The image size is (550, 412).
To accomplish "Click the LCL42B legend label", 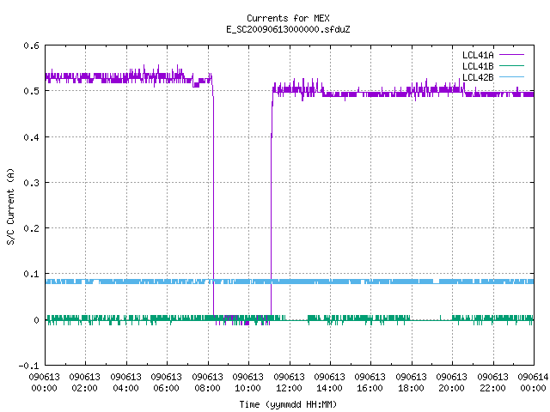I will click(x=478, y=77).
